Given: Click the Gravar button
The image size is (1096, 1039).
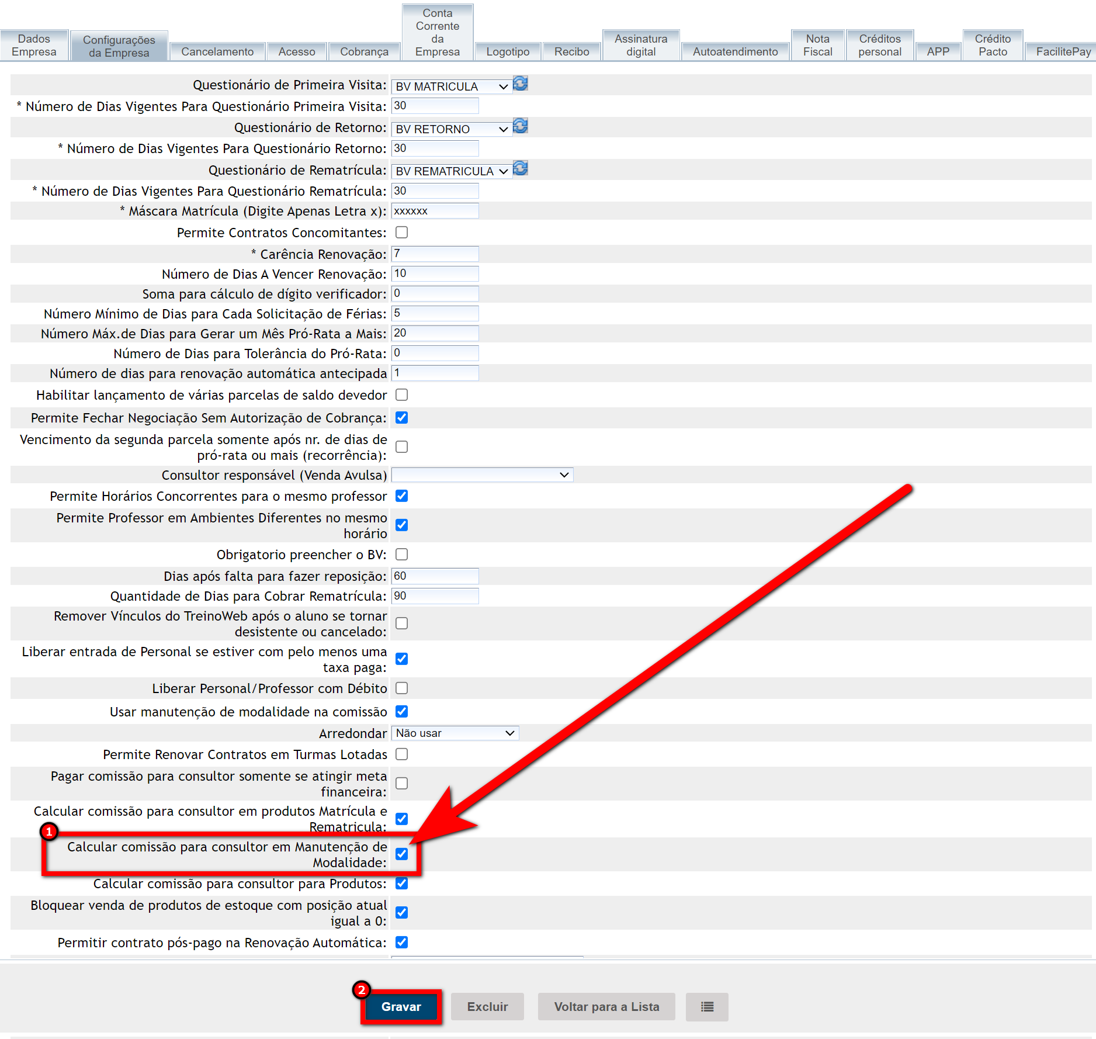Looking at the screenshot, I should 401,1007.
